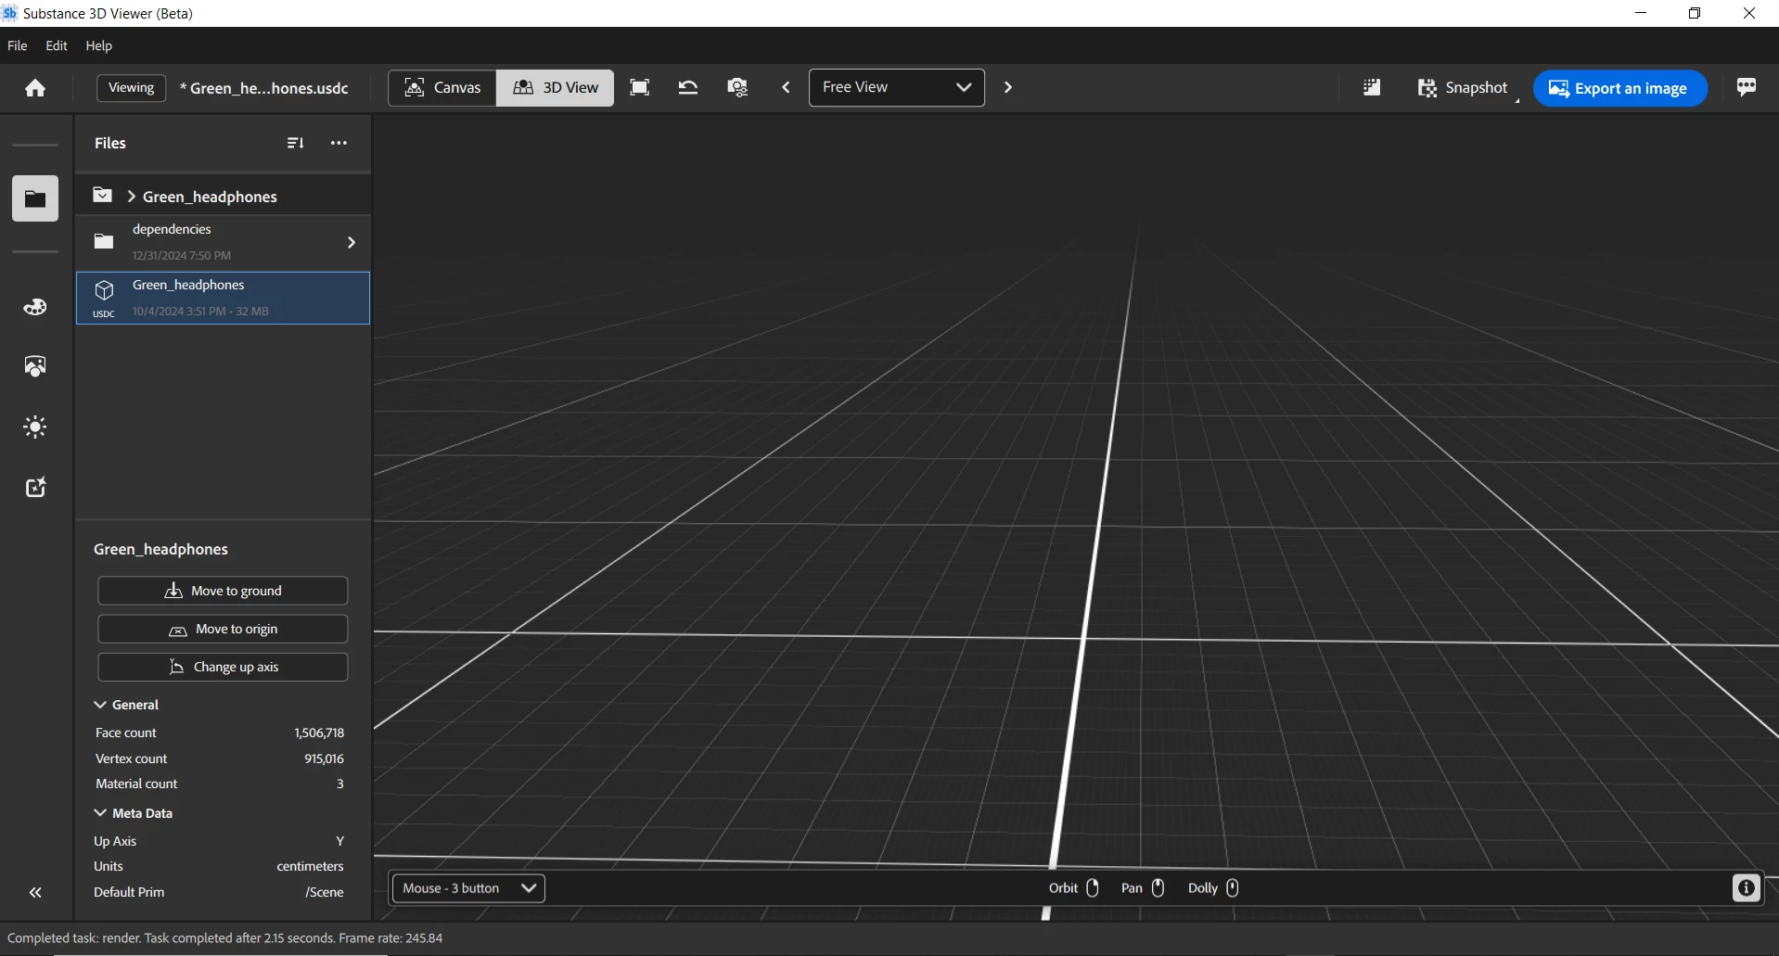1779x956 pixels.
Task: Open the Edit menu
Action: coord(57,45)
